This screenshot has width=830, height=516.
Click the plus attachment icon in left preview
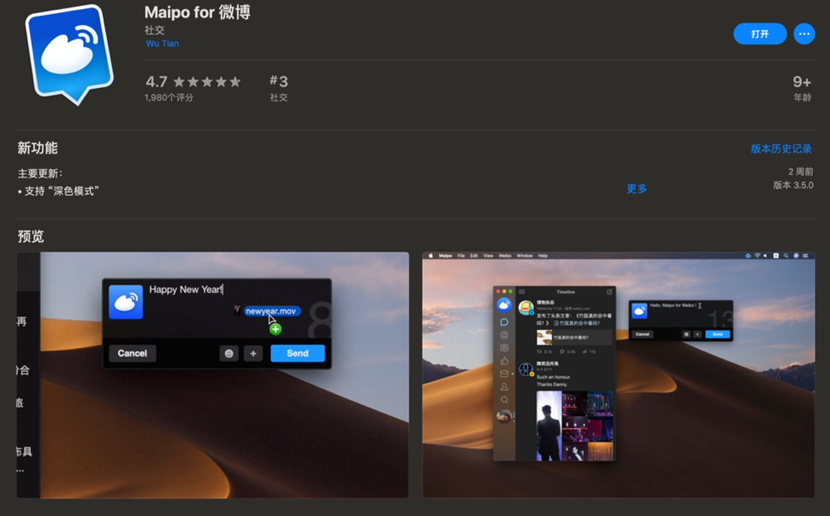click(253, 354)
